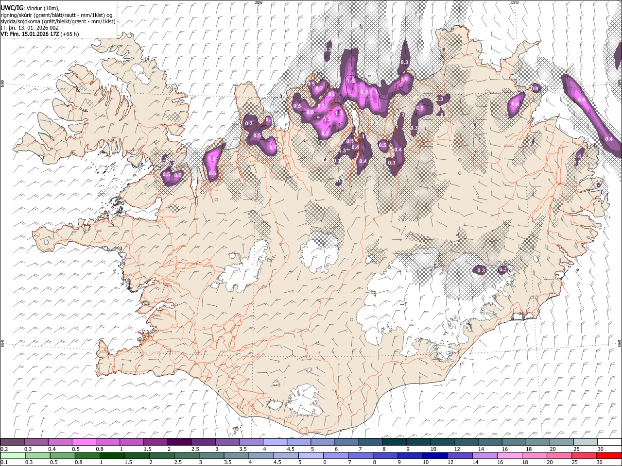
Task: Click the light violet 14–16 rain legend swatch
Action: (x=484, y=455)
